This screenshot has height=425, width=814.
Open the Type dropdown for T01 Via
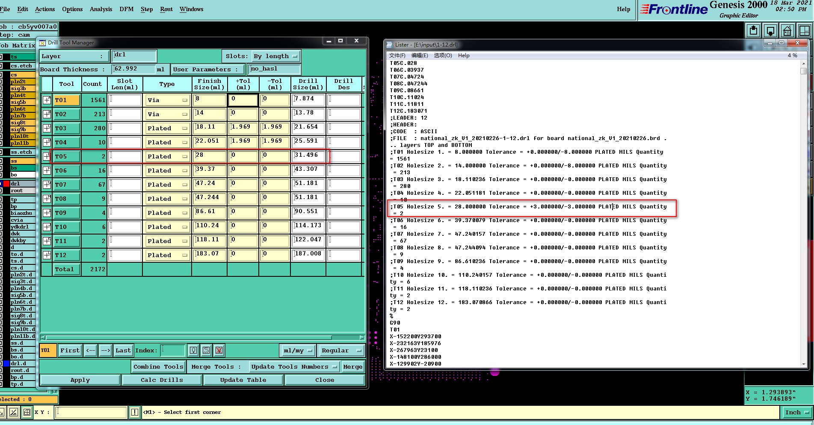(x=167, y=100)
